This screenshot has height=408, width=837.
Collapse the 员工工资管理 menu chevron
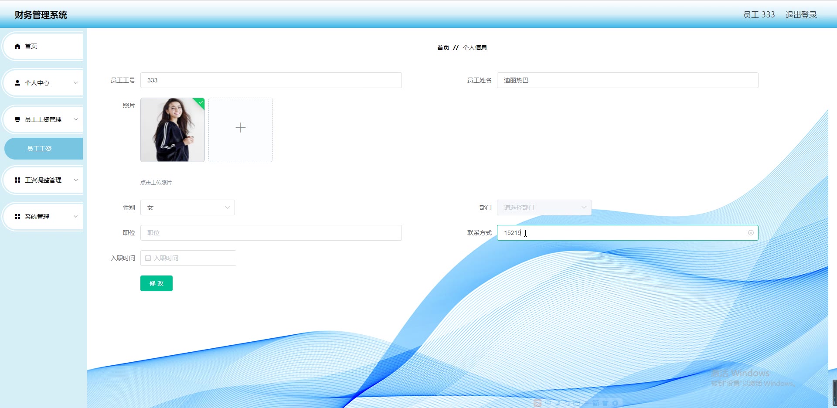(76, 119)
